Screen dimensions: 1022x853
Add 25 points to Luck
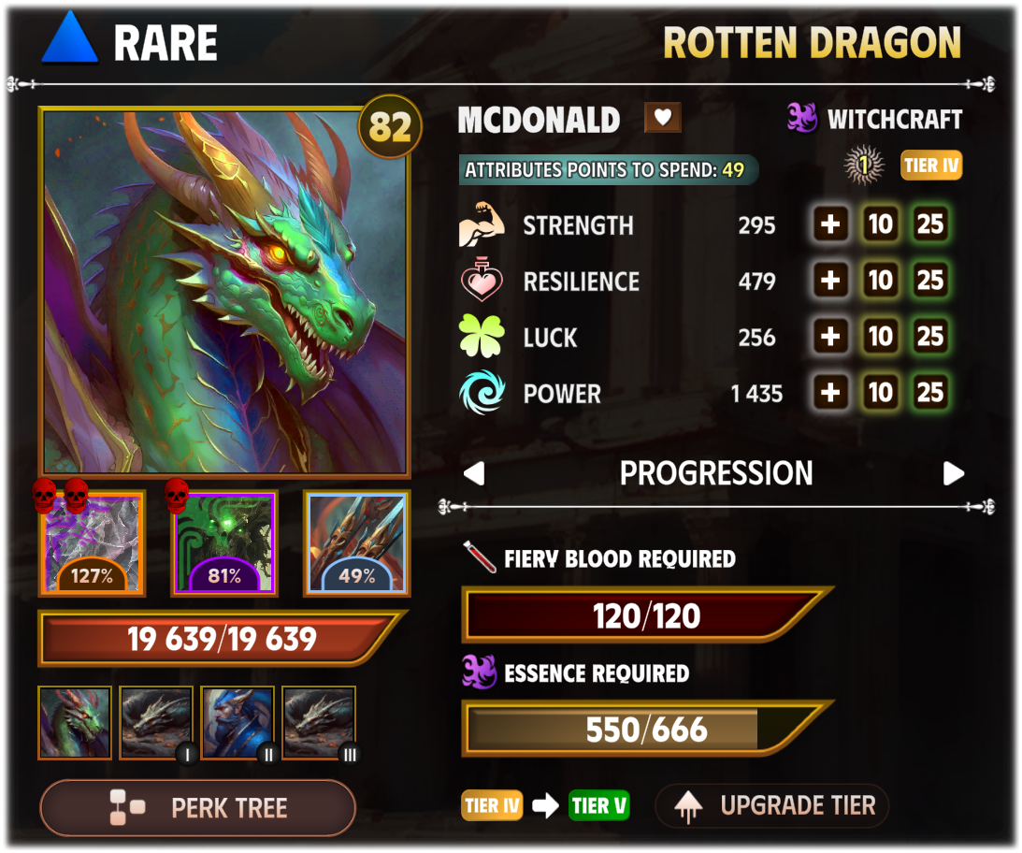click(930, 337)
